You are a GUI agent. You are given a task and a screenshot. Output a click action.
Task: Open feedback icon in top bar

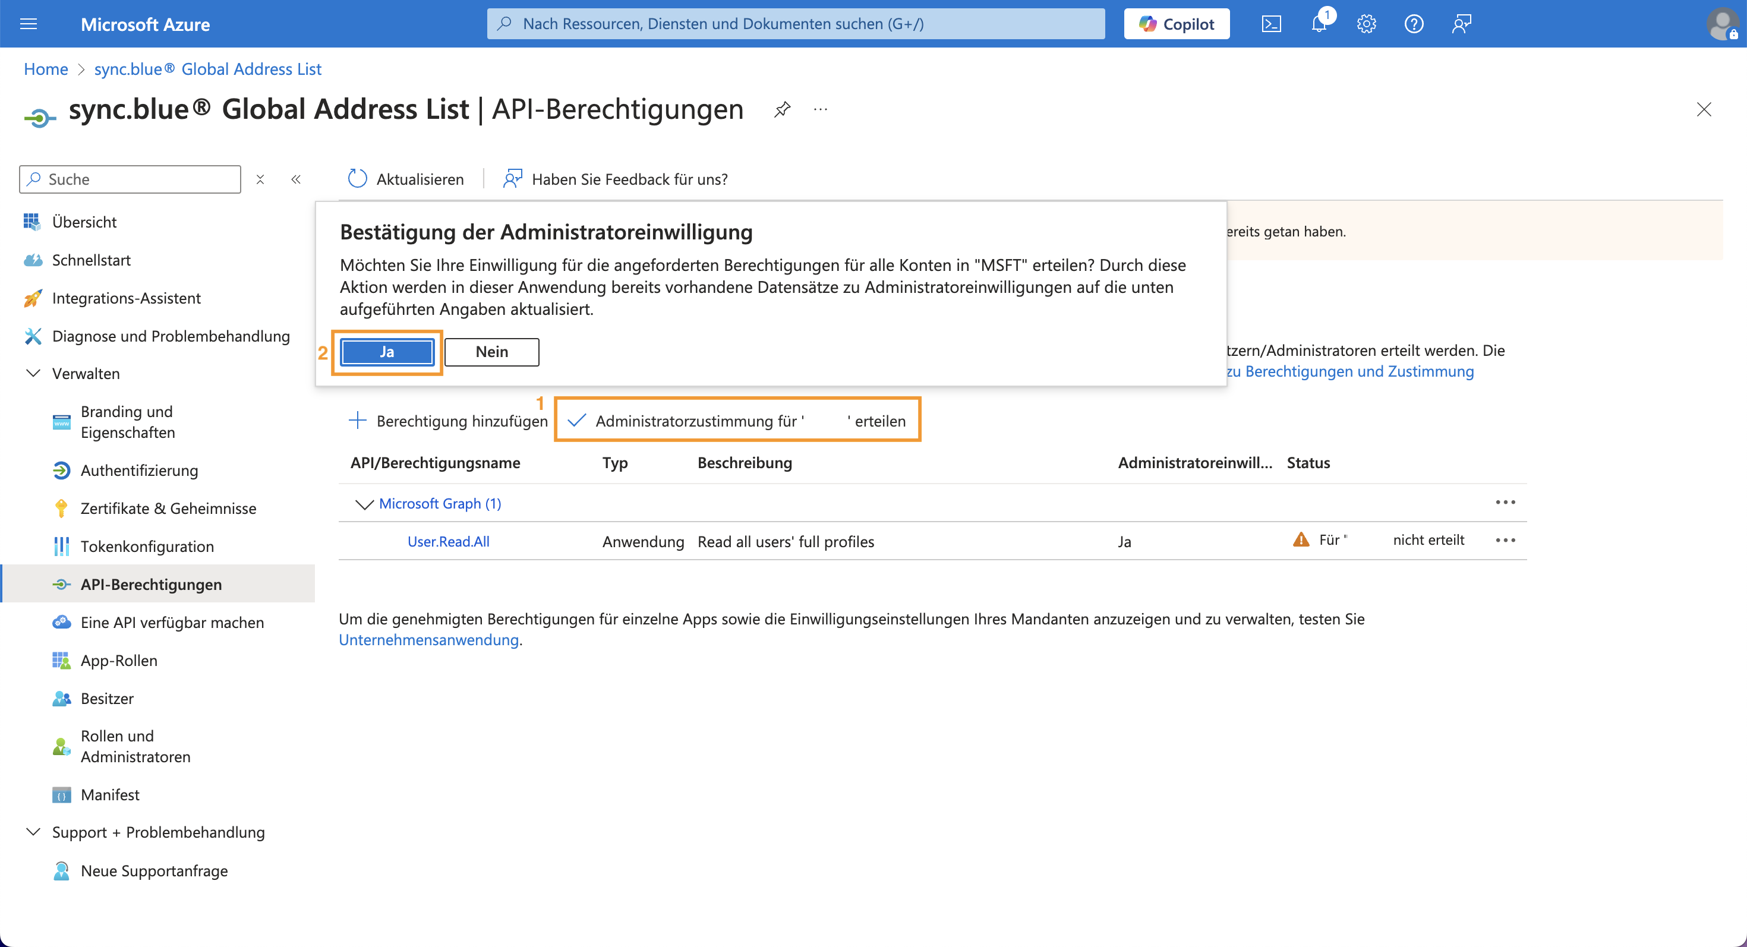click(x=1461, y=24)
